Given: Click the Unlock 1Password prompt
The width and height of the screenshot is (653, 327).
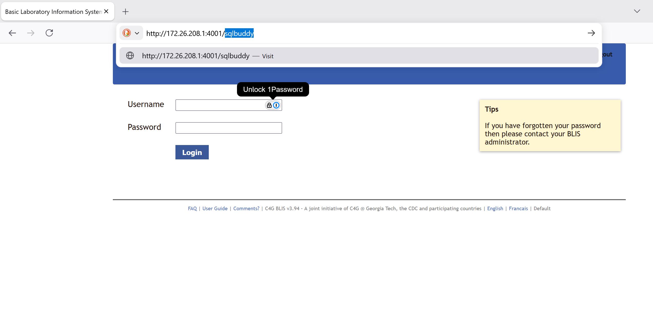Looking at the screenshot, I should [273, 89].
